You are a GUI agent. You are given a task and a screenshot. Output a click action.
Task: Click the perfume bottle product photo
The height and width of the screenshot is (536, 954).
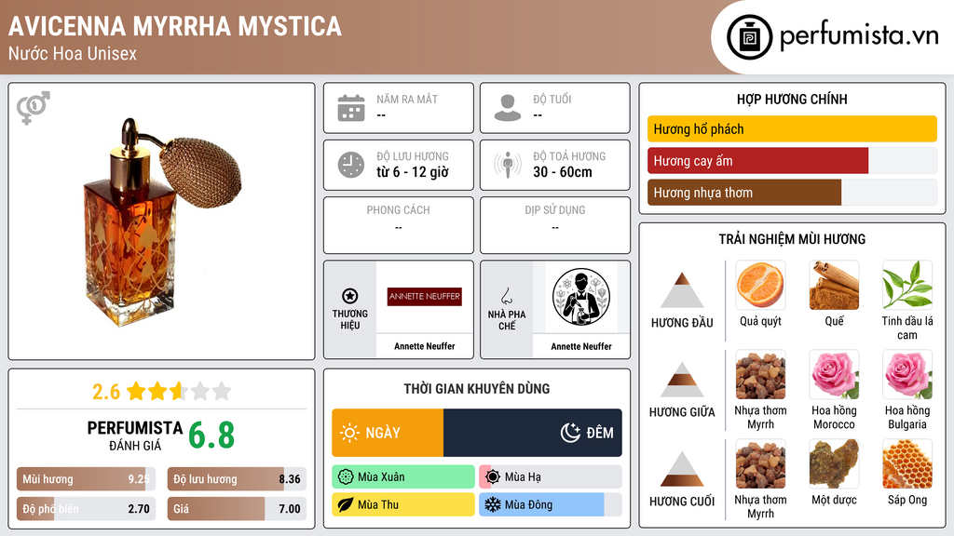162,221
